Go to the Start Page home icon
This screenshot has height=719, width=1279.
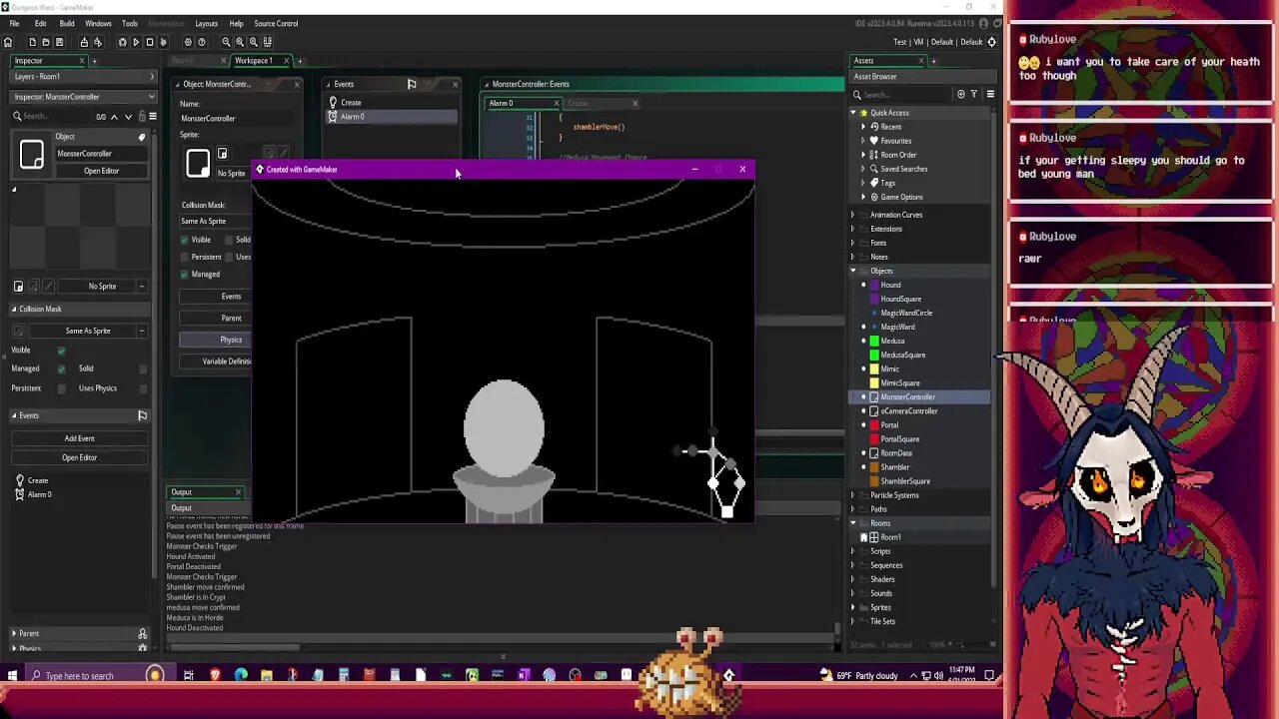tap(8, 42)
